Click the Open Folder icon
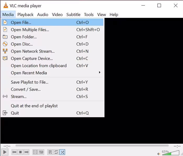Image resolution: width=183 pixels, height=156 pixels. coord(5,37)
